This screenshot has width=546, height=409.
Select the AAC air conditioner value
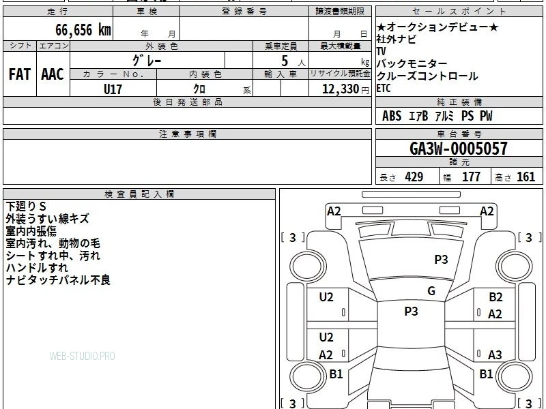53,74
